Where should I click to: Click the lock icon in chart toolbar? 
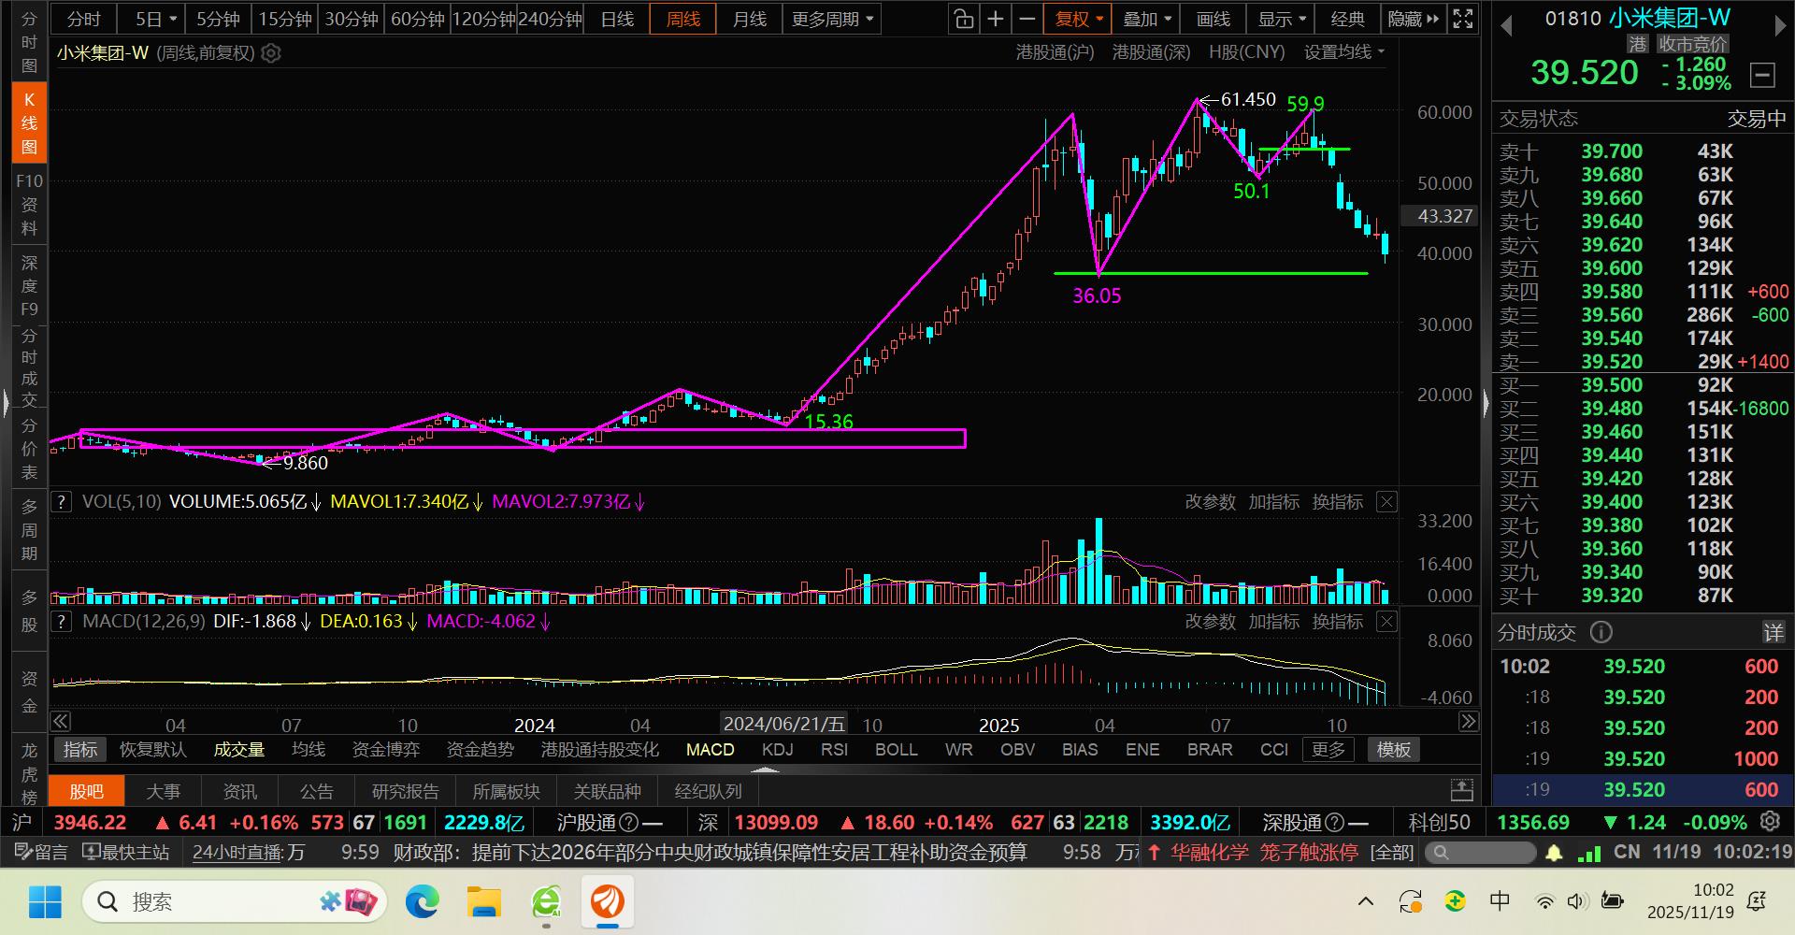[x=964, y=19]
